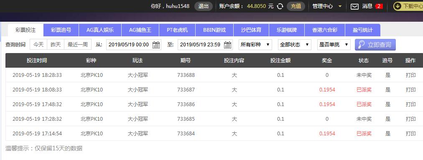This screenshot has width=423, height=160.
Task: Open the 是否单挑 dropdown
Action: [x=334, y=45]
